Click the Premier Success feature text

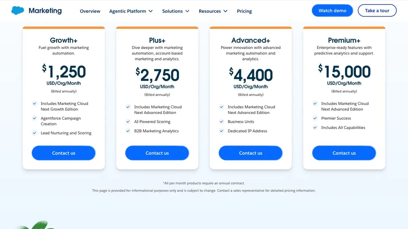coord(336,118)
